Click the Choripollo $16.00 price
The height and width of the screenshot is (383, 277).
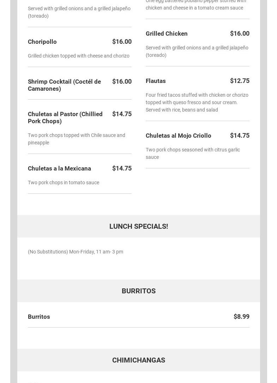122,42
